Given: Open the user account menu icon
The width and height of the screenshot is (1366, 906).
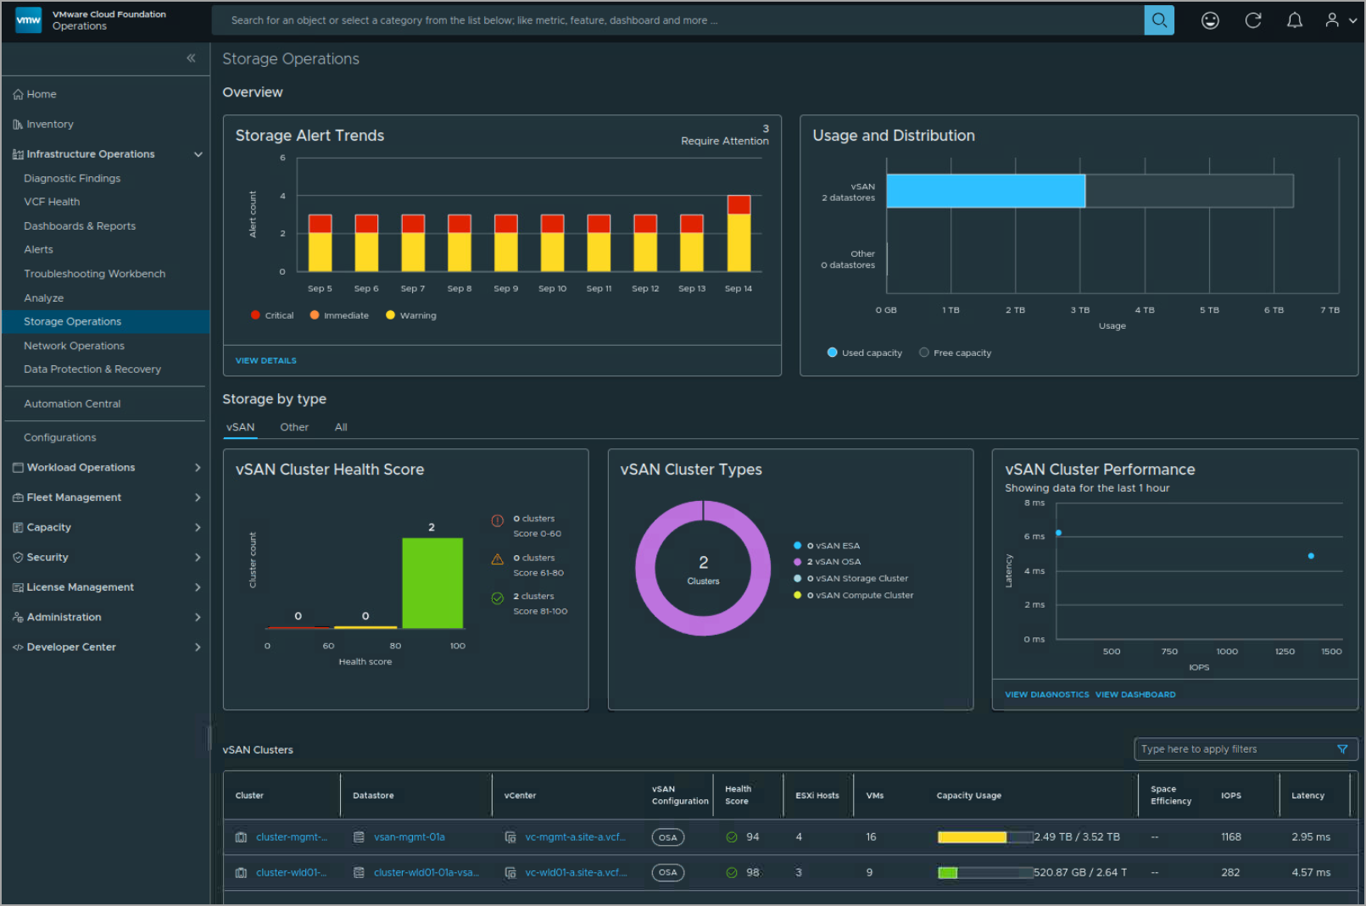Looking at the screenshot, I should [x=1332, y=20].
